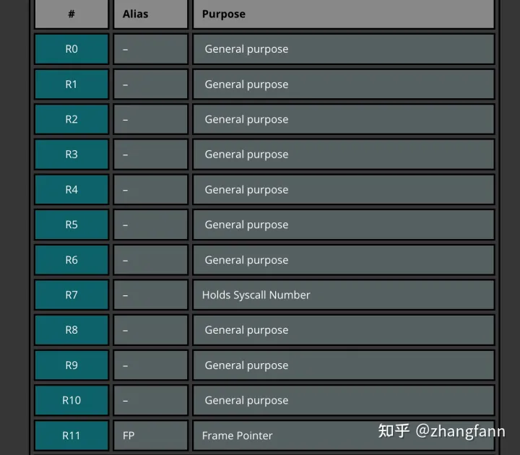Click the R0 register cell
Screen dimensions: 520x455
pos(71,49)
